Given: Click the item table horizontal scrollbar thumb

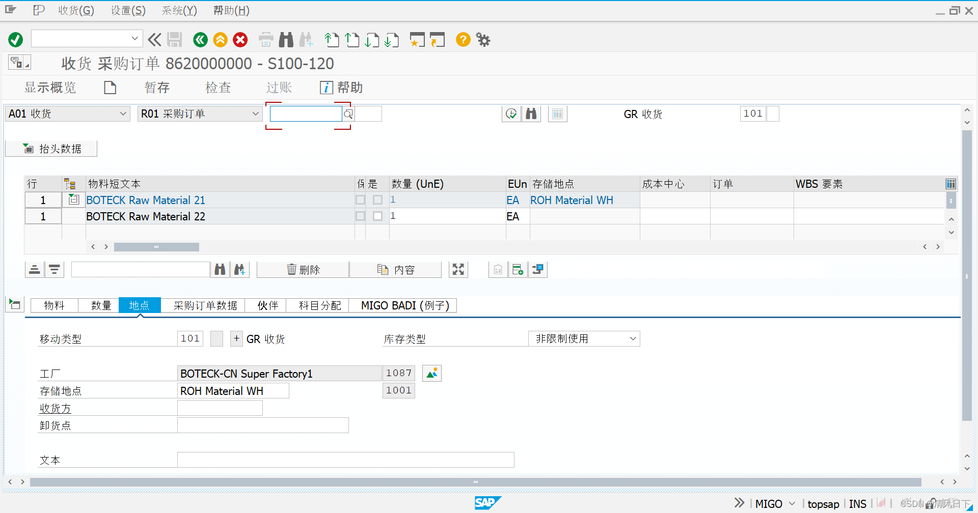Looking at the screenshot, I should coord(156,247).
